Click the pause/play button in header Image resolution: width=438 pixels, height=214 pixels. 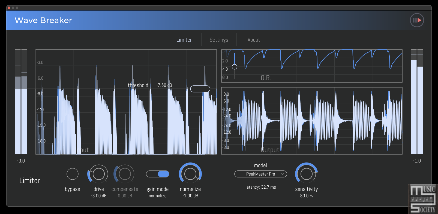click(417, 20)
